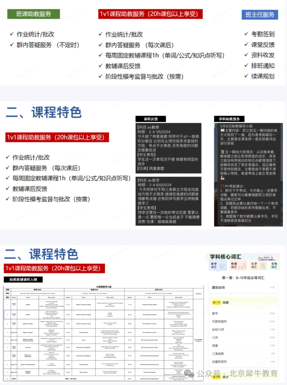The image size is (287, 385).
Task: Click the checkmark beside 考勤签到
Action: 246,34
